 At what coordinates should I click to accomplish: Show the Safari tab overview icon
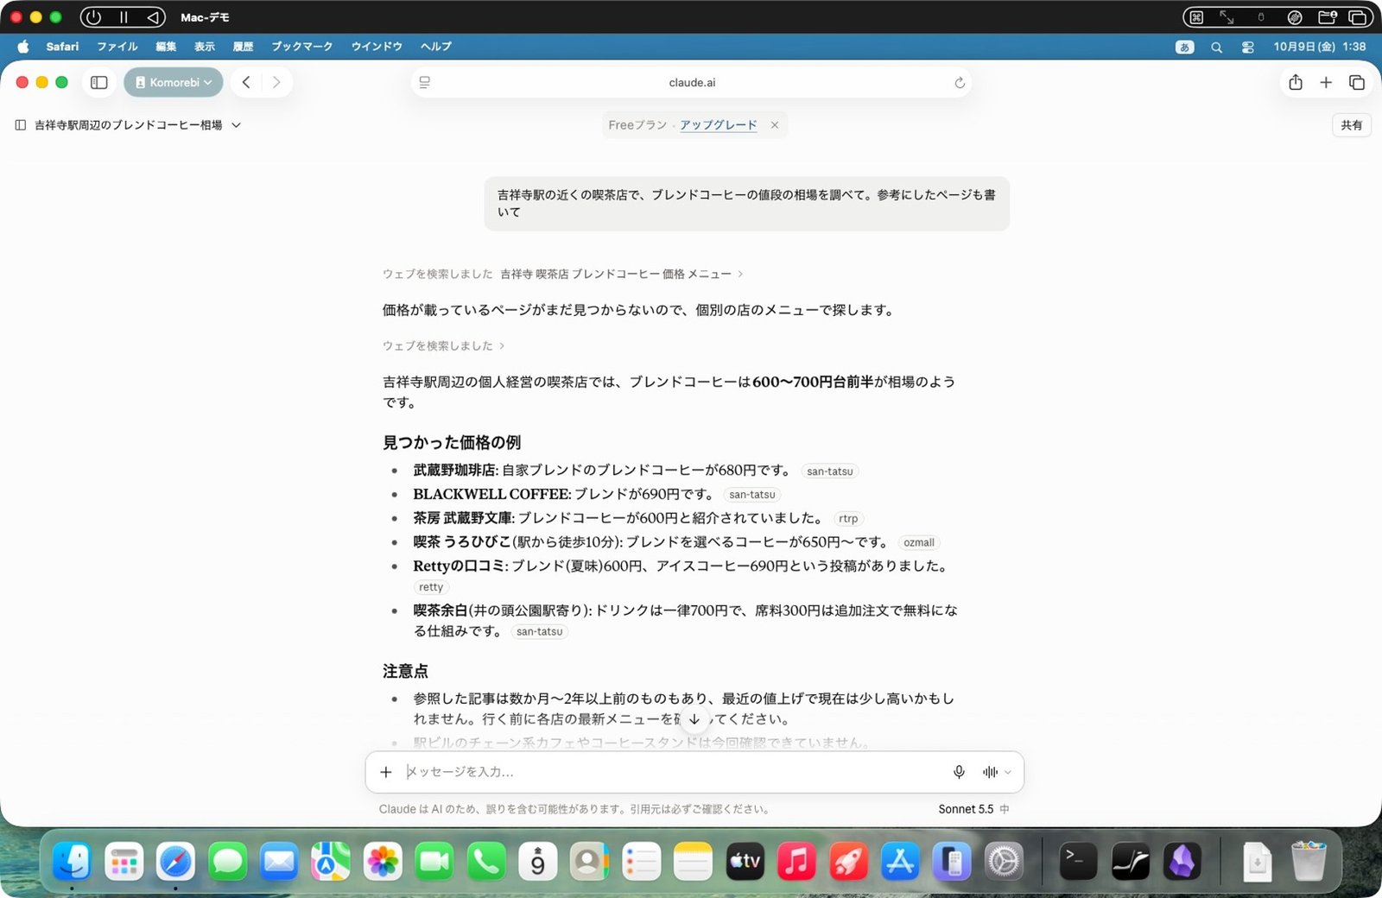1357,82
